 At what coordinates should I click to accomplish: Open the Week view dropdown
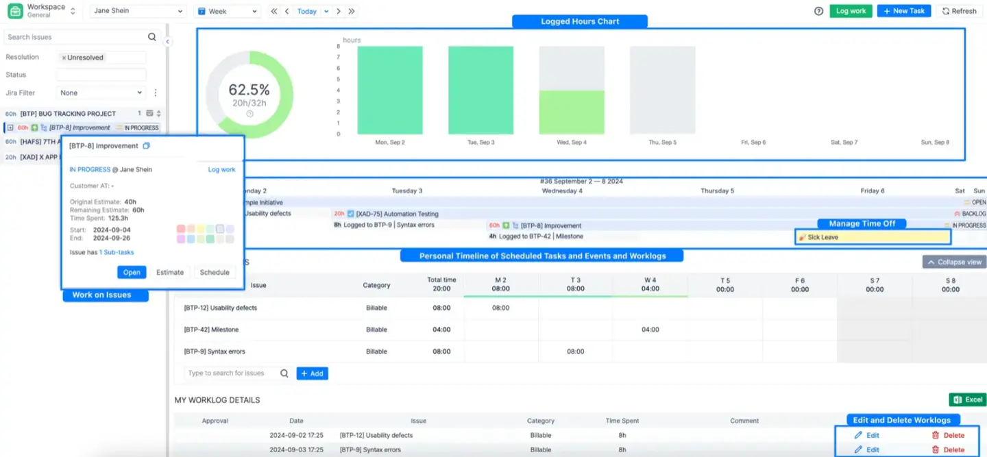coord(226,11)
